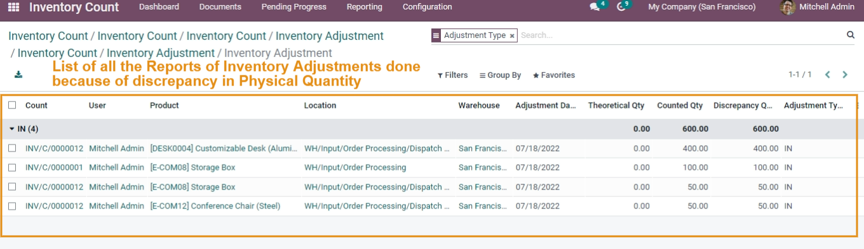
Task: Click the search magnifier icon
Action: (851, 35)
